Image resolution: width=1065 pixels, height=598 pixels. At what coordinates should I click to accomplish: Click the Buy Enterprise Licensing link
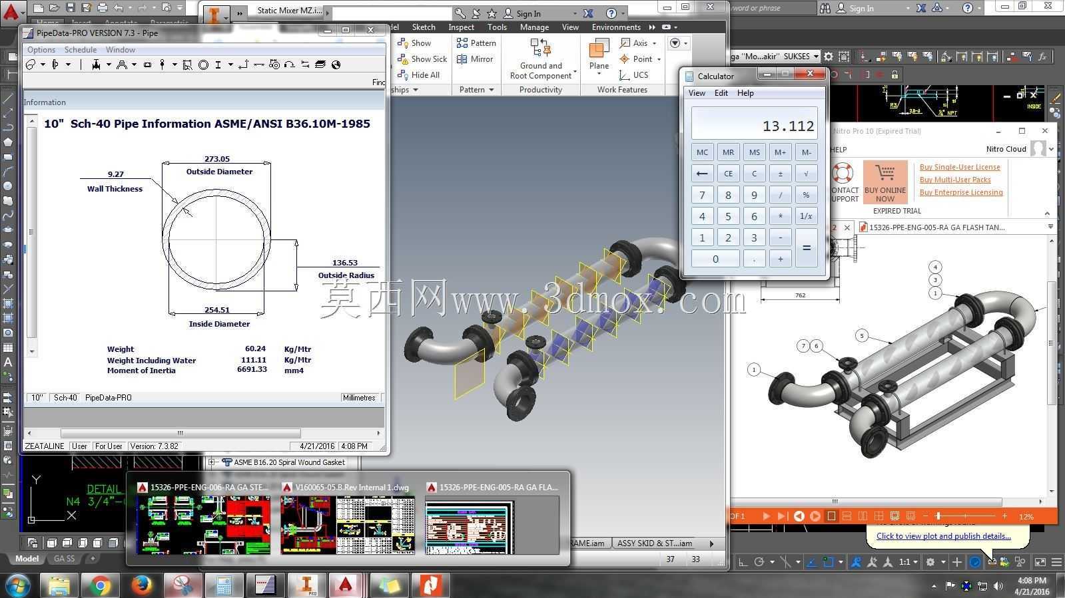pyautogui.click(x=961, y=192)
